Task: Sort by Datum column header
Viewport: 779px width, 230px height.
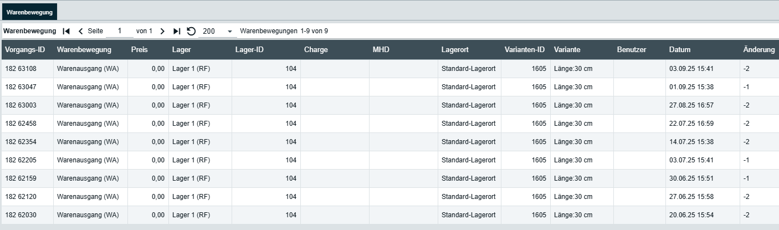Action: [680, 49]
